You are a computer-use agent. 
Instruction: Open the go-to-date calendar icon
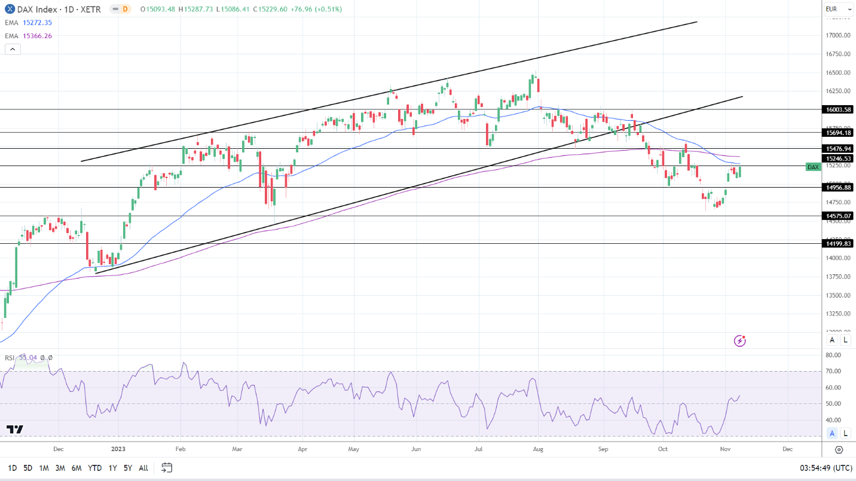tap(167, 468)
